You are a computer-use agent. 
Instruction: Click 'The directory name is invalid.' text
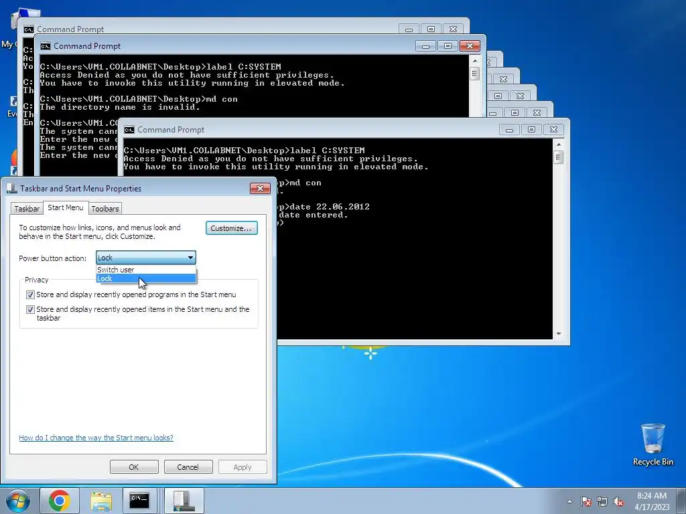pos(120,108)
